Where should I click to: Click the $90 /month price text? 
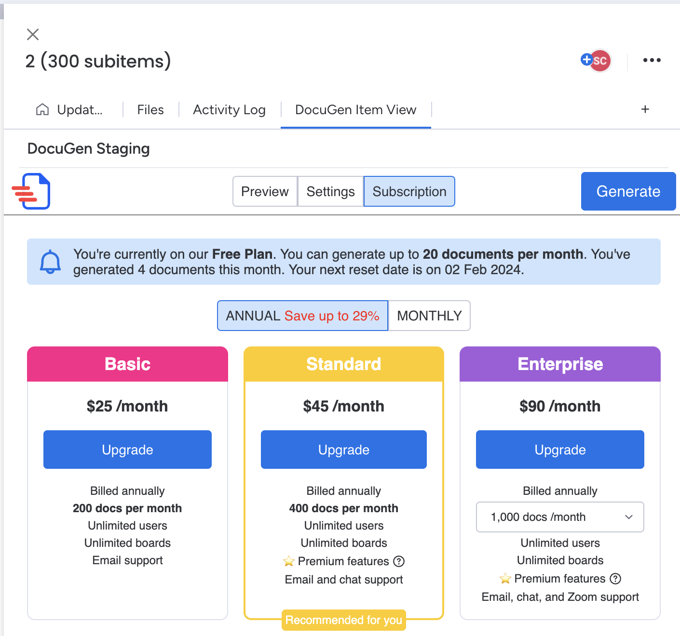click(560, 406)
